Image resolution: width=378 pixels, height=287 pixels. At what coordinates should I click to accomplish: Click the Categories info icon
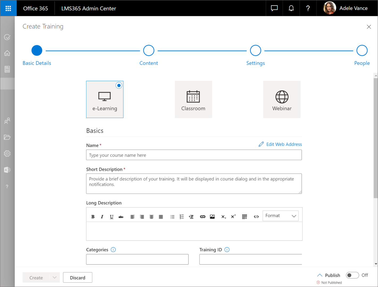[113, 250]
